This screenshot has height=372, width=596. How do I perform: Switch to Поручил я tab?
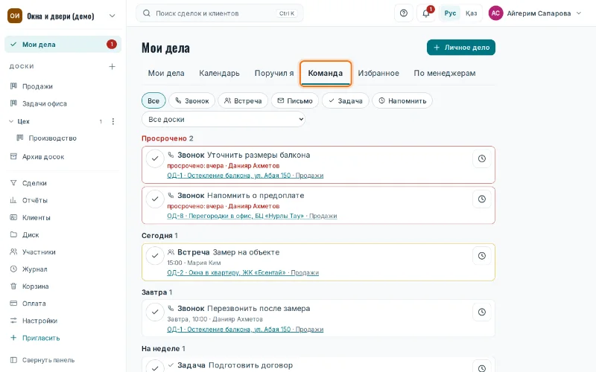274,73
